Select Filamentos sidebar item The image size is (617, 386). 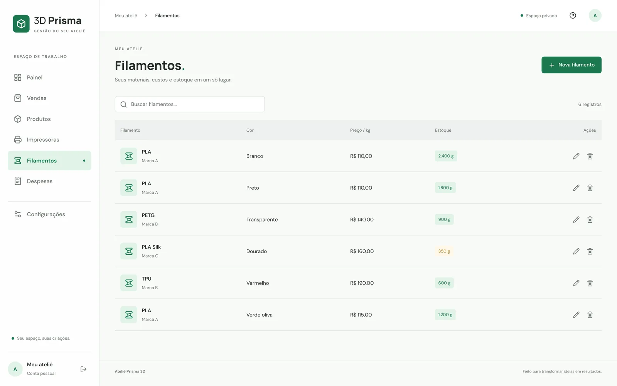49,161
